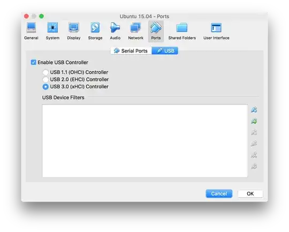The width and height of the screenshot is (289, 232).
Task: Close the Ubuntu 15.04 Ports window
Action: tap(26, 16)
